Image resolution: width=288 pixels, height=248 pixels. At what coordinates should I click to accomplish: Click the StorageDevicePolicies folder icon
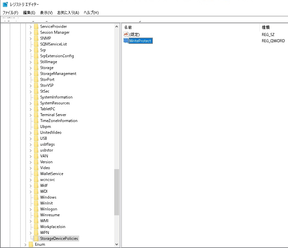36,239
